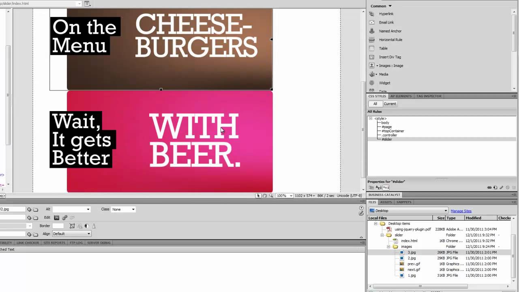Screen dimensions: 519x292
Task: Open the Desktop site dropdown
Action: coord(408,210)
